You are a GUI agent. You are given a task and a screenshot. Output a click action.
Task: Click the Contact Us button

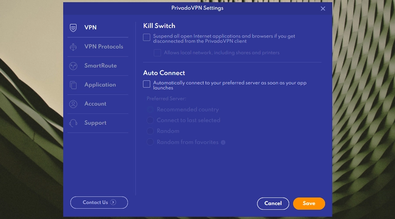[99, 202]
